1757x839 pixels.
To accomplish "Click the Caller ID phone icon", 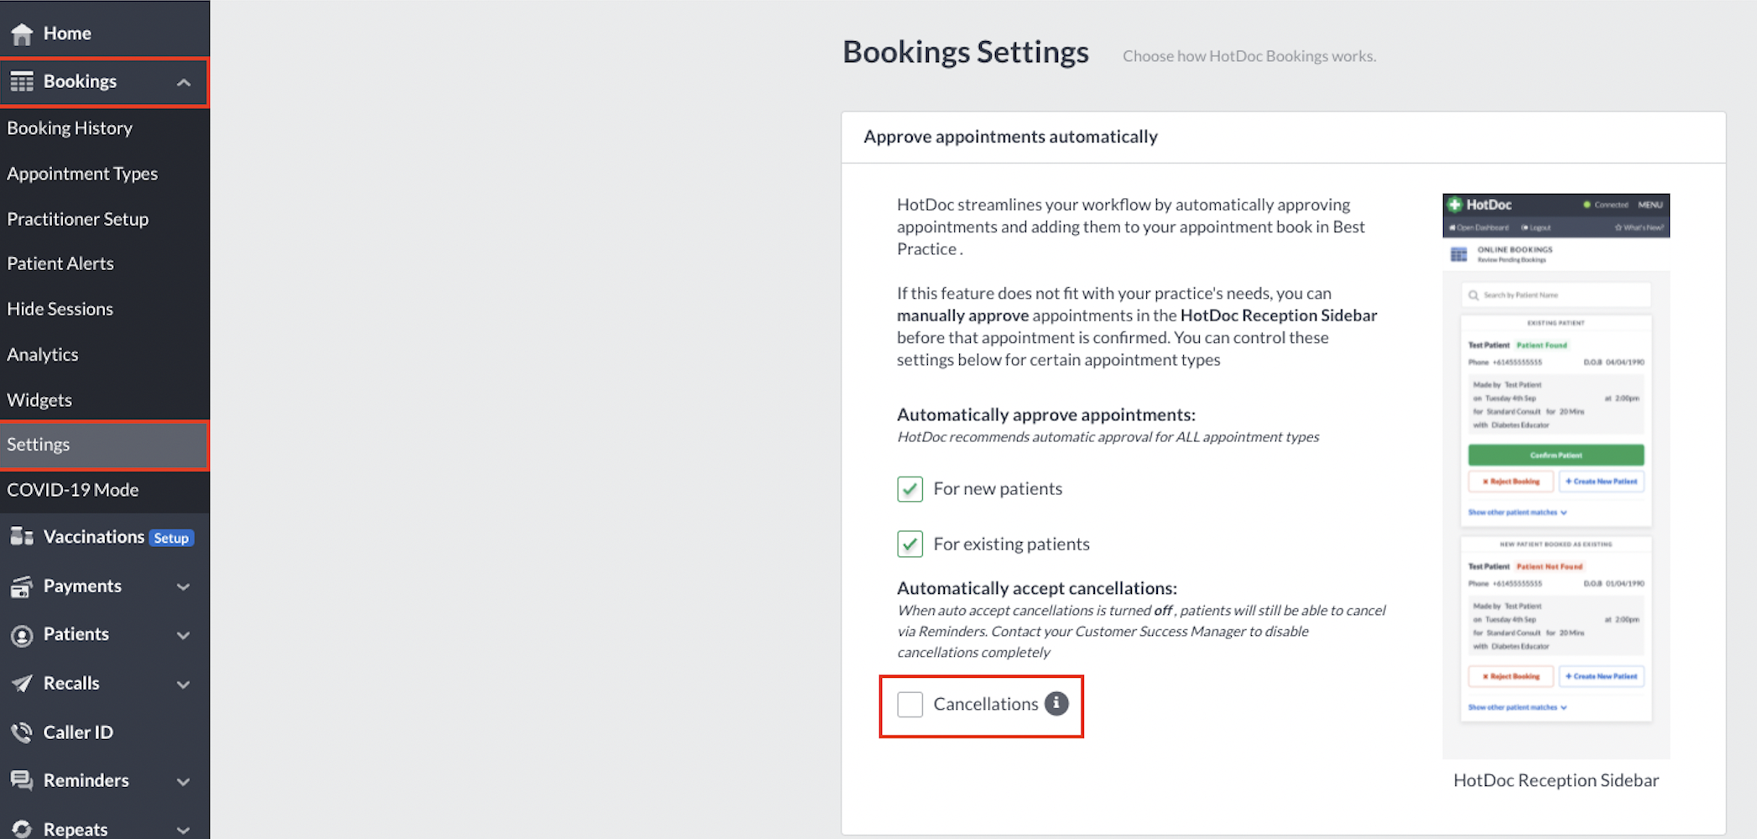I will pos(22,732).
